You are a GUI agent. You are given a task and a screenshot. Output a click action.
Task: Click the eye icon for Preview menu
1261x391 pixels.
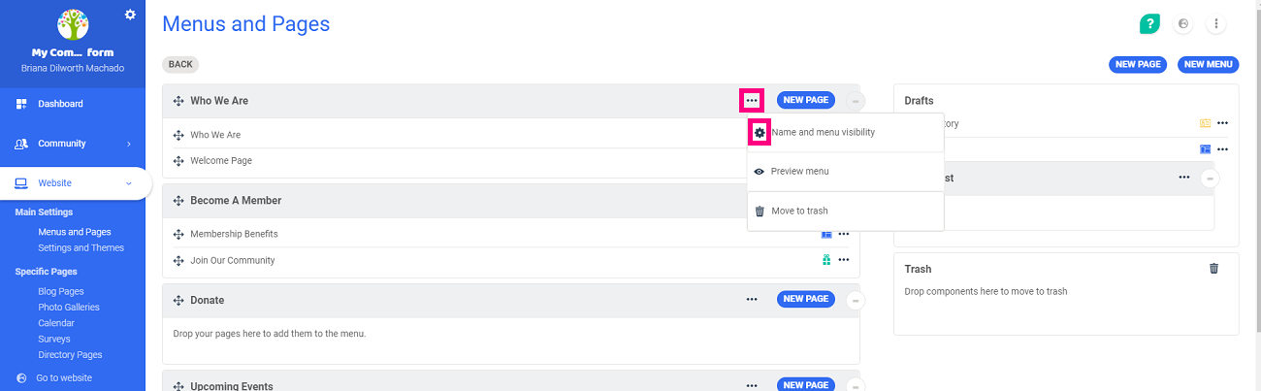760,172
